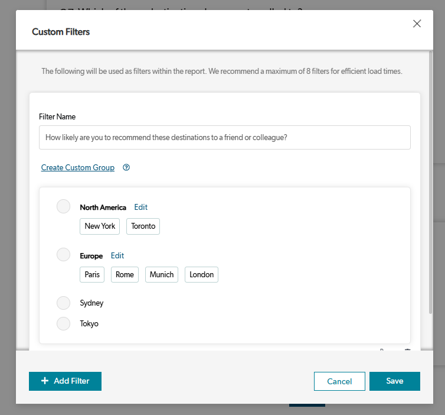Click the Rome tag
Image resolution: width=445 pixels, height=415 pixels.
coord(125,275)
